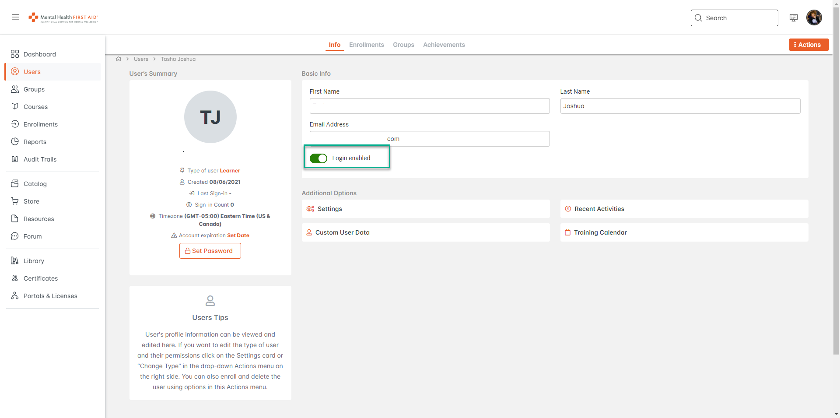840x418 pixels.
Task: Click the Set Date expiration link
Action: point(238,235)
